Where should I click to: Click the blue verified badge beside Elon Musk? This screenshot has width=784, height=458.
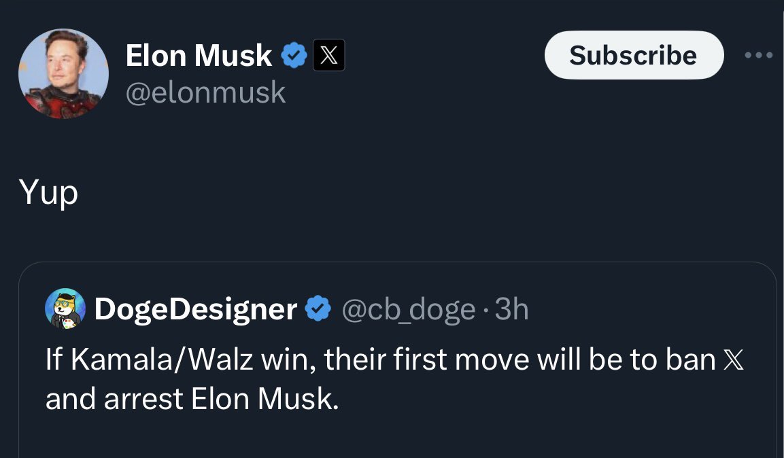coord(294,55)
